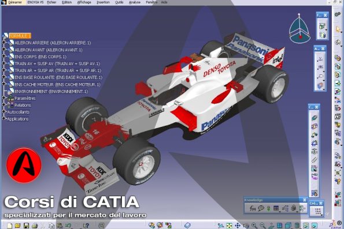Open the Design Table dropdown arrow

pyautogui.click(x=280, y=212)
